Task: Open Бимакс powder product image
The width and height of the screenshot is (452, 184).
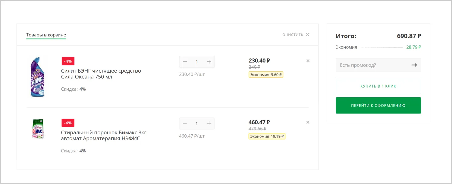Action: point(38,129)
